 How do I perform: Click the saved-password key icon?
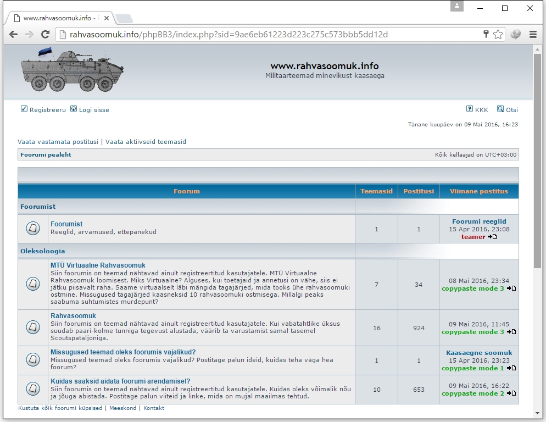tap(486, 35)
